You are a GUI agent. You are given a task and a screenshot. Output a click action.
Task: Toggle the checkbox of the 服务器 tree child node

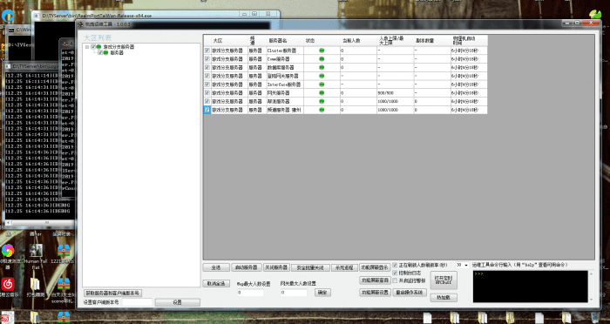pyautogui.click(x=100, y=52)
